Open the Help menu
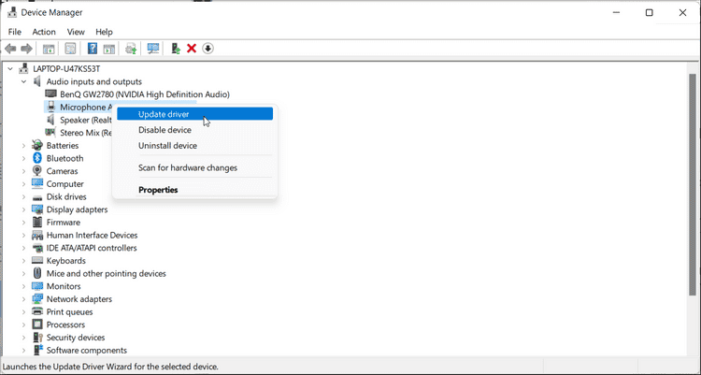 [104, 32]
